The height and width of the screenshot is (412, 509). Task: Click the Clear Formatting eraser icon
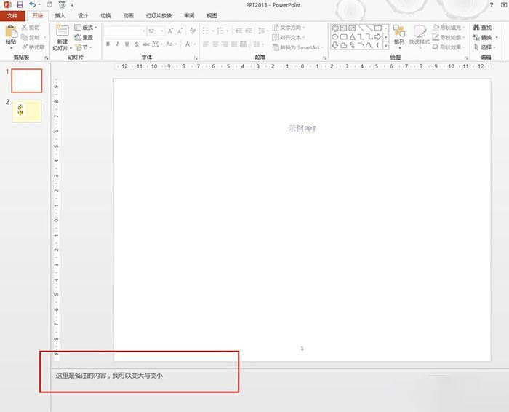click(193, 31)
